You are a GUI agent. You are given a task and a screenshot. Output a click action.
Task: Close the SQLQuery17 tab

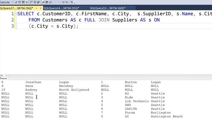(40, 8)
